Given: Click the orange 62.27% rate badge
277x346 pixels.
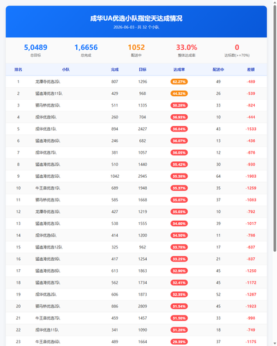Looking at the screenshot, I should (x=179, y=82).
